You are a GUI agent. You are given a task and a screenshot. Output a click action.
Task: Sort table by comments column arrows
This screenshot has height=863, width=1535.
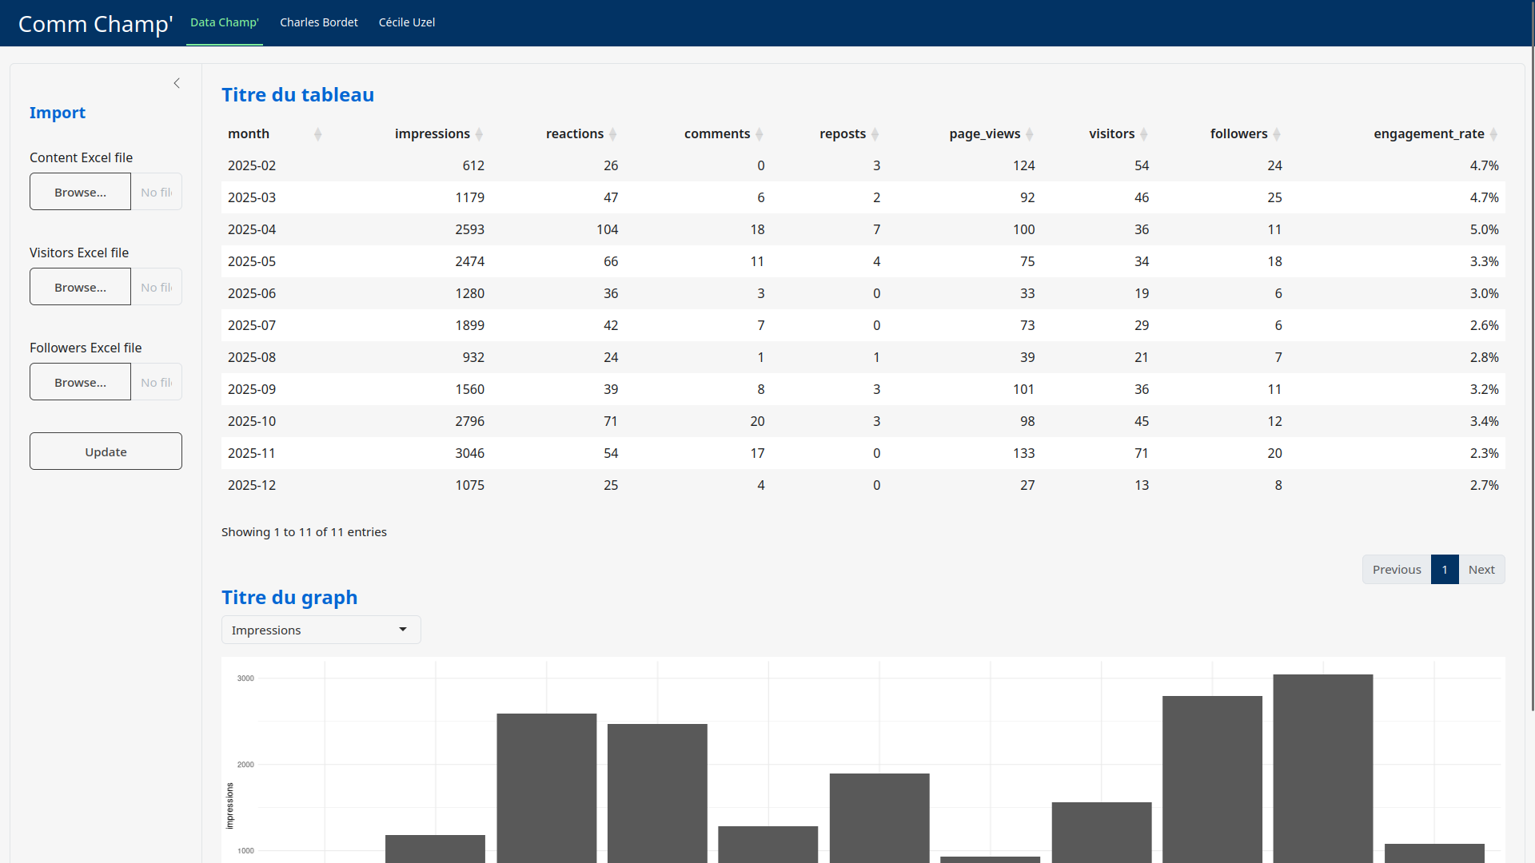tap(759, 134)
